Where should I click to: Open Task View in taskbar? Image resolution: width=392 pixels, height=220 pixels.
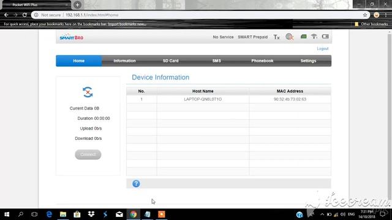pos(34,215)
